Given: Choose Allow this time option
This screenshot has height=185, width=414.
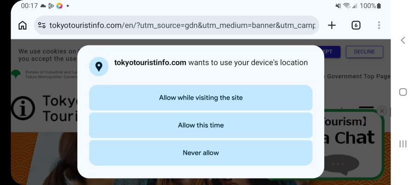Looking at the screenshot, I should [x=201, y=125].
